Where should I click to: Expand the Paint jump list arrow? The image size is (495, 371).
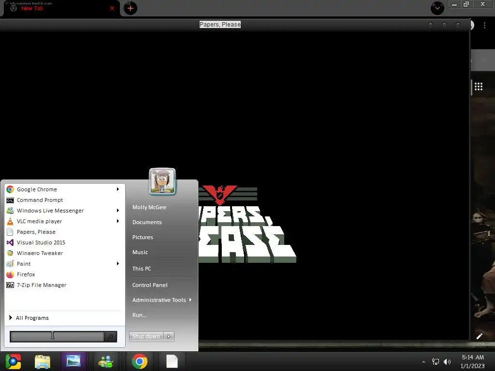click(x=118, y=264)
